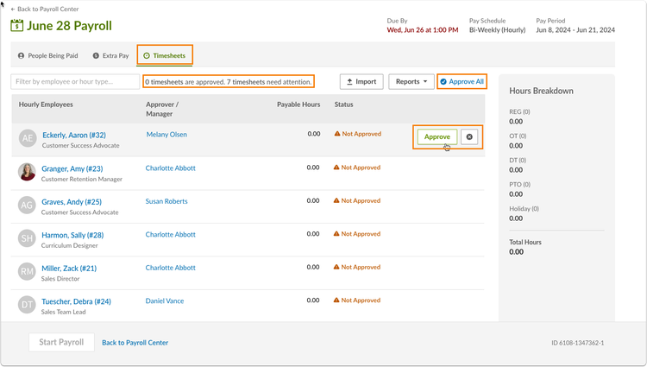
Task: Click Amy Granger's profile photo
Action: (27, 171)
